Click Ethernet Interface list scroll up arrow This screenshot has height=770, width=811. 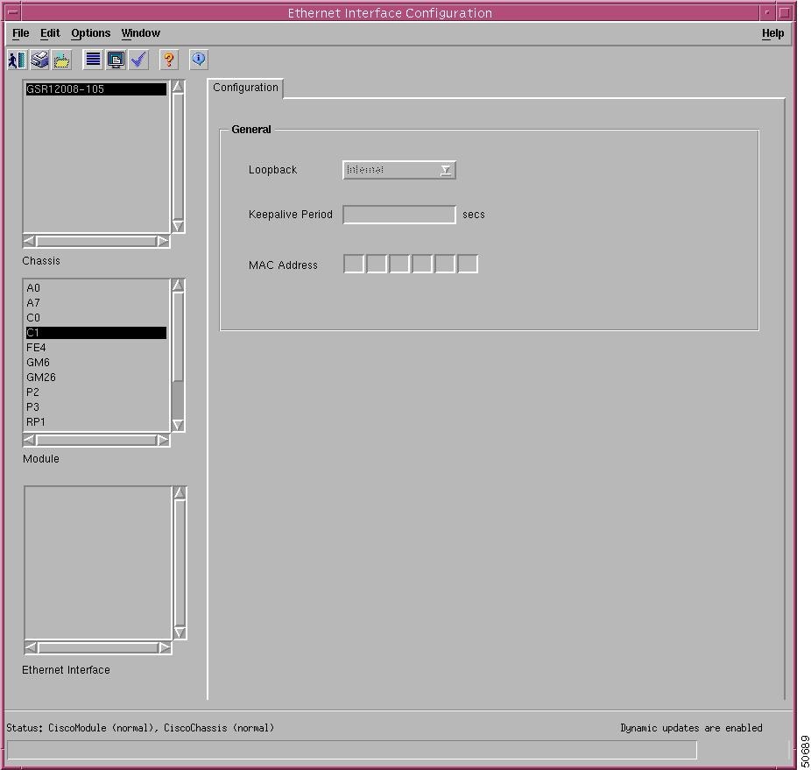pos(180,492)
